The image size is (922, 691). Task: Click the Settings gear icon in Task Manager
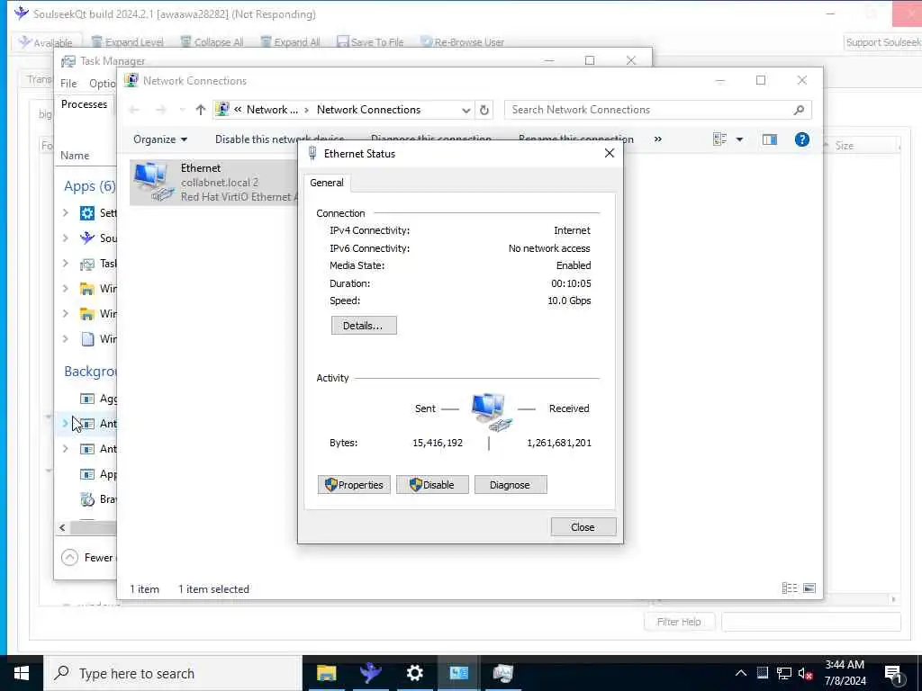[x=87, y=212]
